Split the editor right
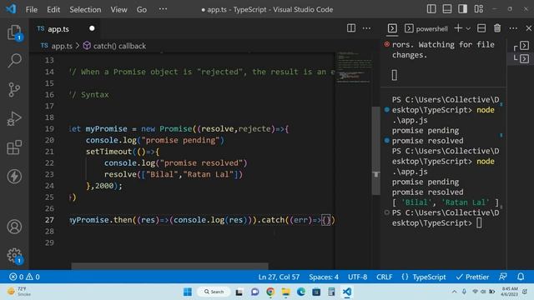Image resolution: width=534 pixels, height=300 pixels. tap(351, 28)
